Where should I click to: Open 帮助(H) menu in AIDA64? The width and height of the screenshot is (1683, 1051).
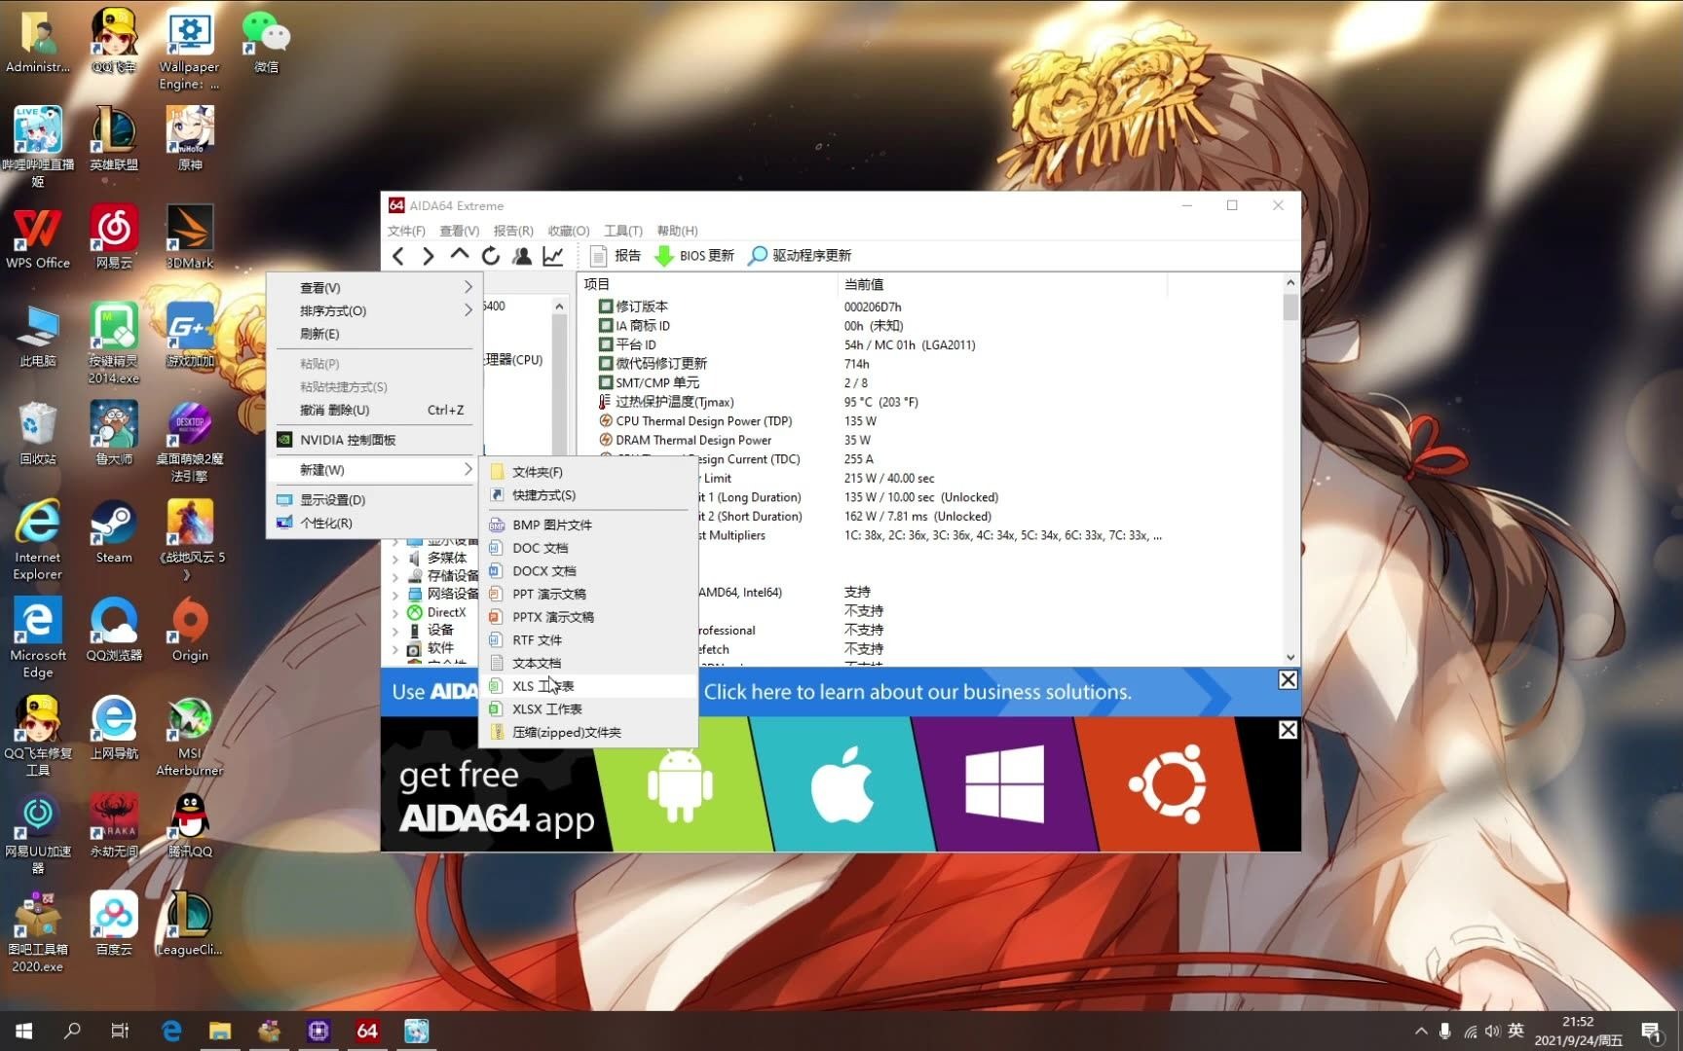(677, 231)
